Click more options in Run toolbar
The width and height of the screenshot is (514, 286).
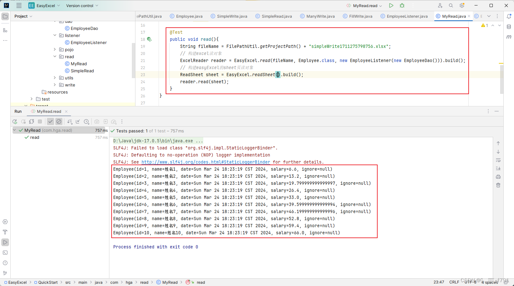pyautogui.click(x=122, y=121)
